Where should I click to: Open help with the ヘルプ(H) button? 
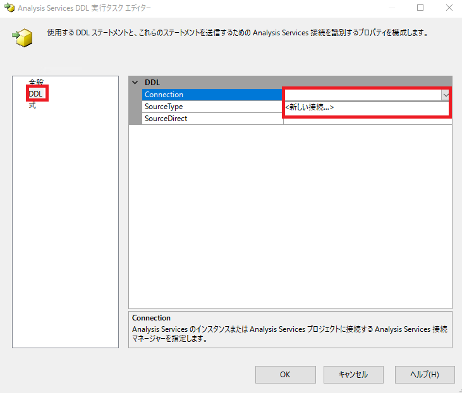[x=425, y=375]
